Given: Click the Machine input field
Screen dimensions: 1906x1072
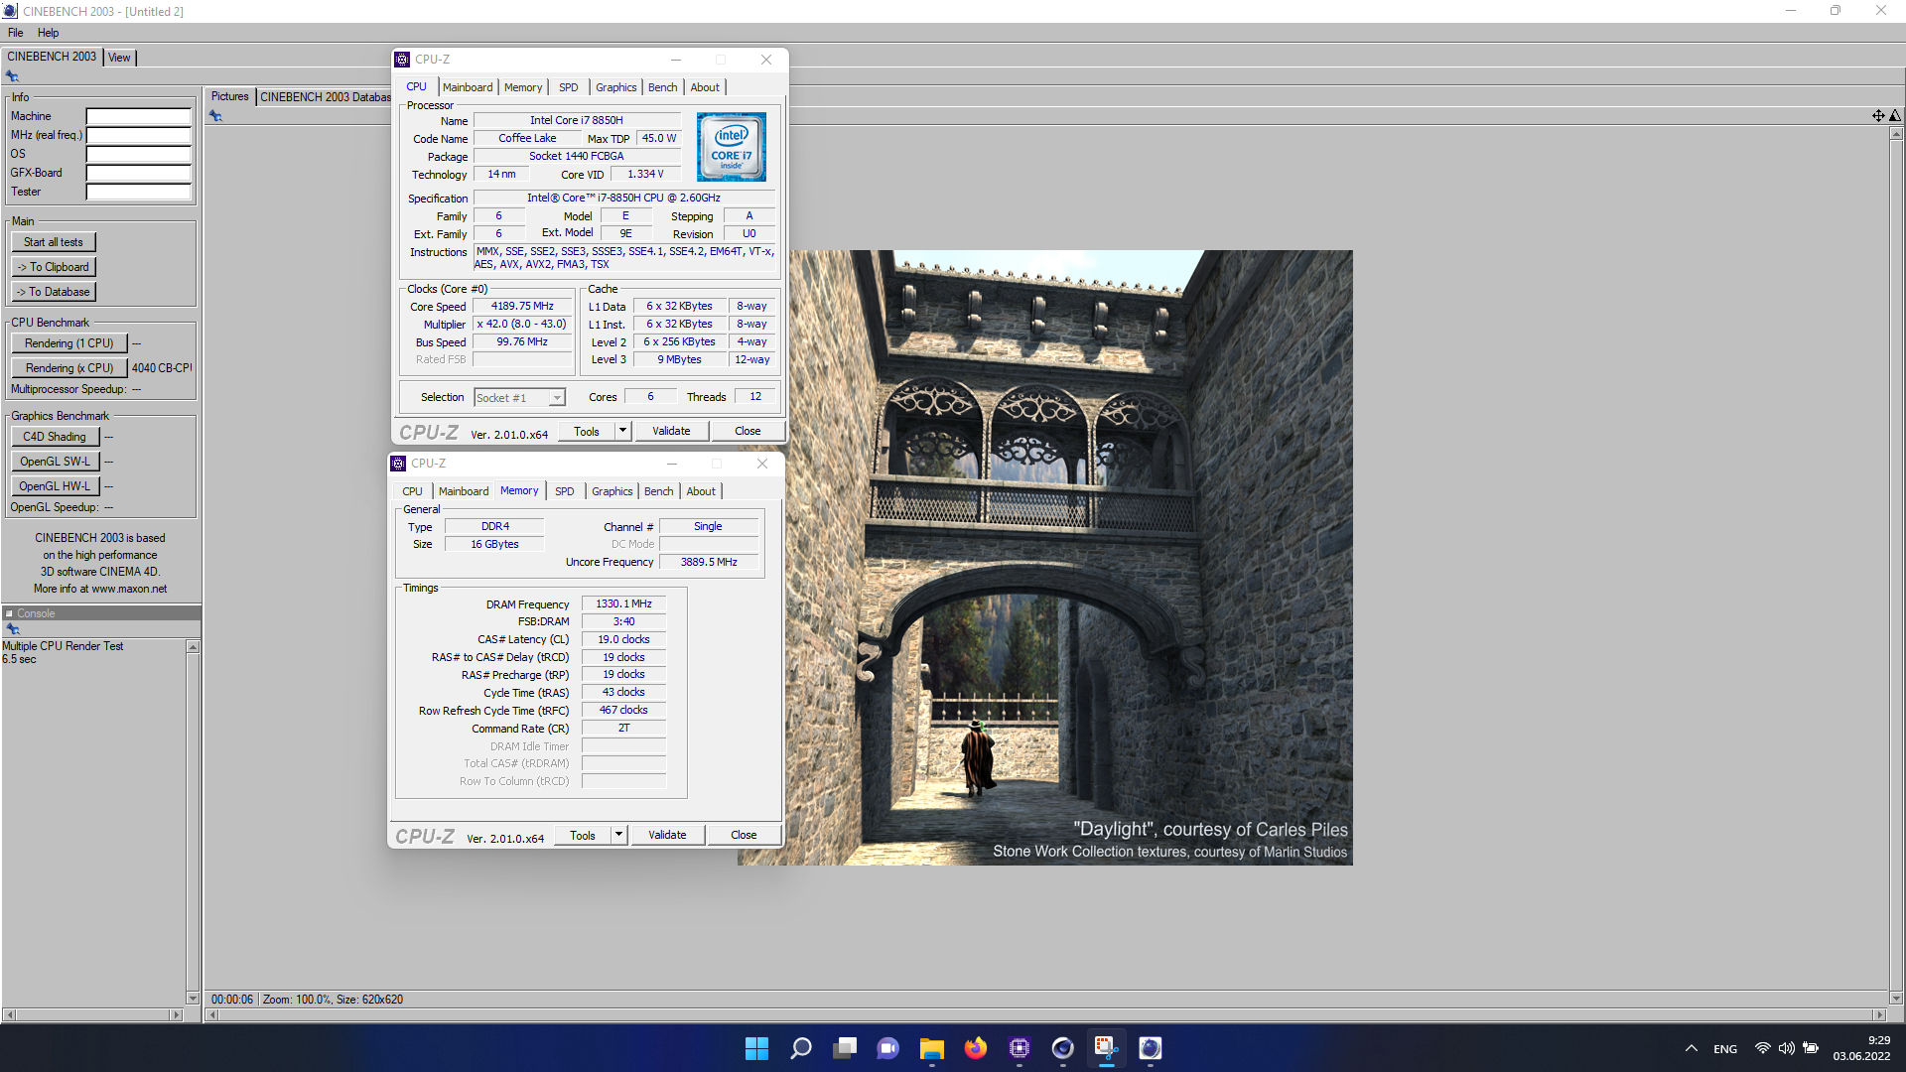Looking at the screenshot, I should [138, 116].
